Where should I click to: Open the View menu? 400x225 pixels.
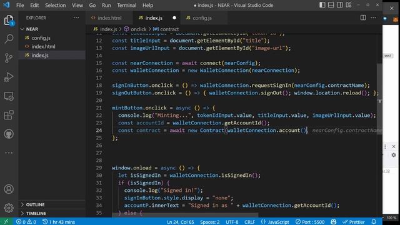click(x=77, y=5)
